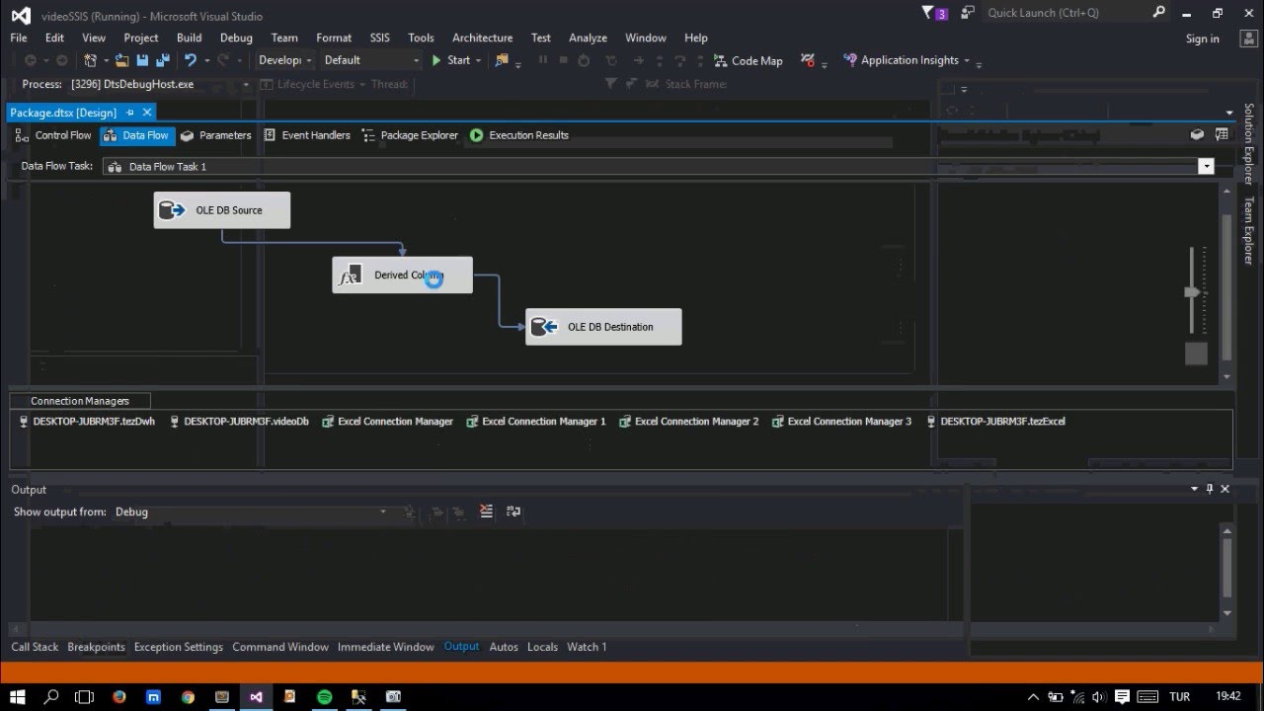Open the Solution Explorer side panel
The image size is (1264, 711).
click(x=1249, y=145)
